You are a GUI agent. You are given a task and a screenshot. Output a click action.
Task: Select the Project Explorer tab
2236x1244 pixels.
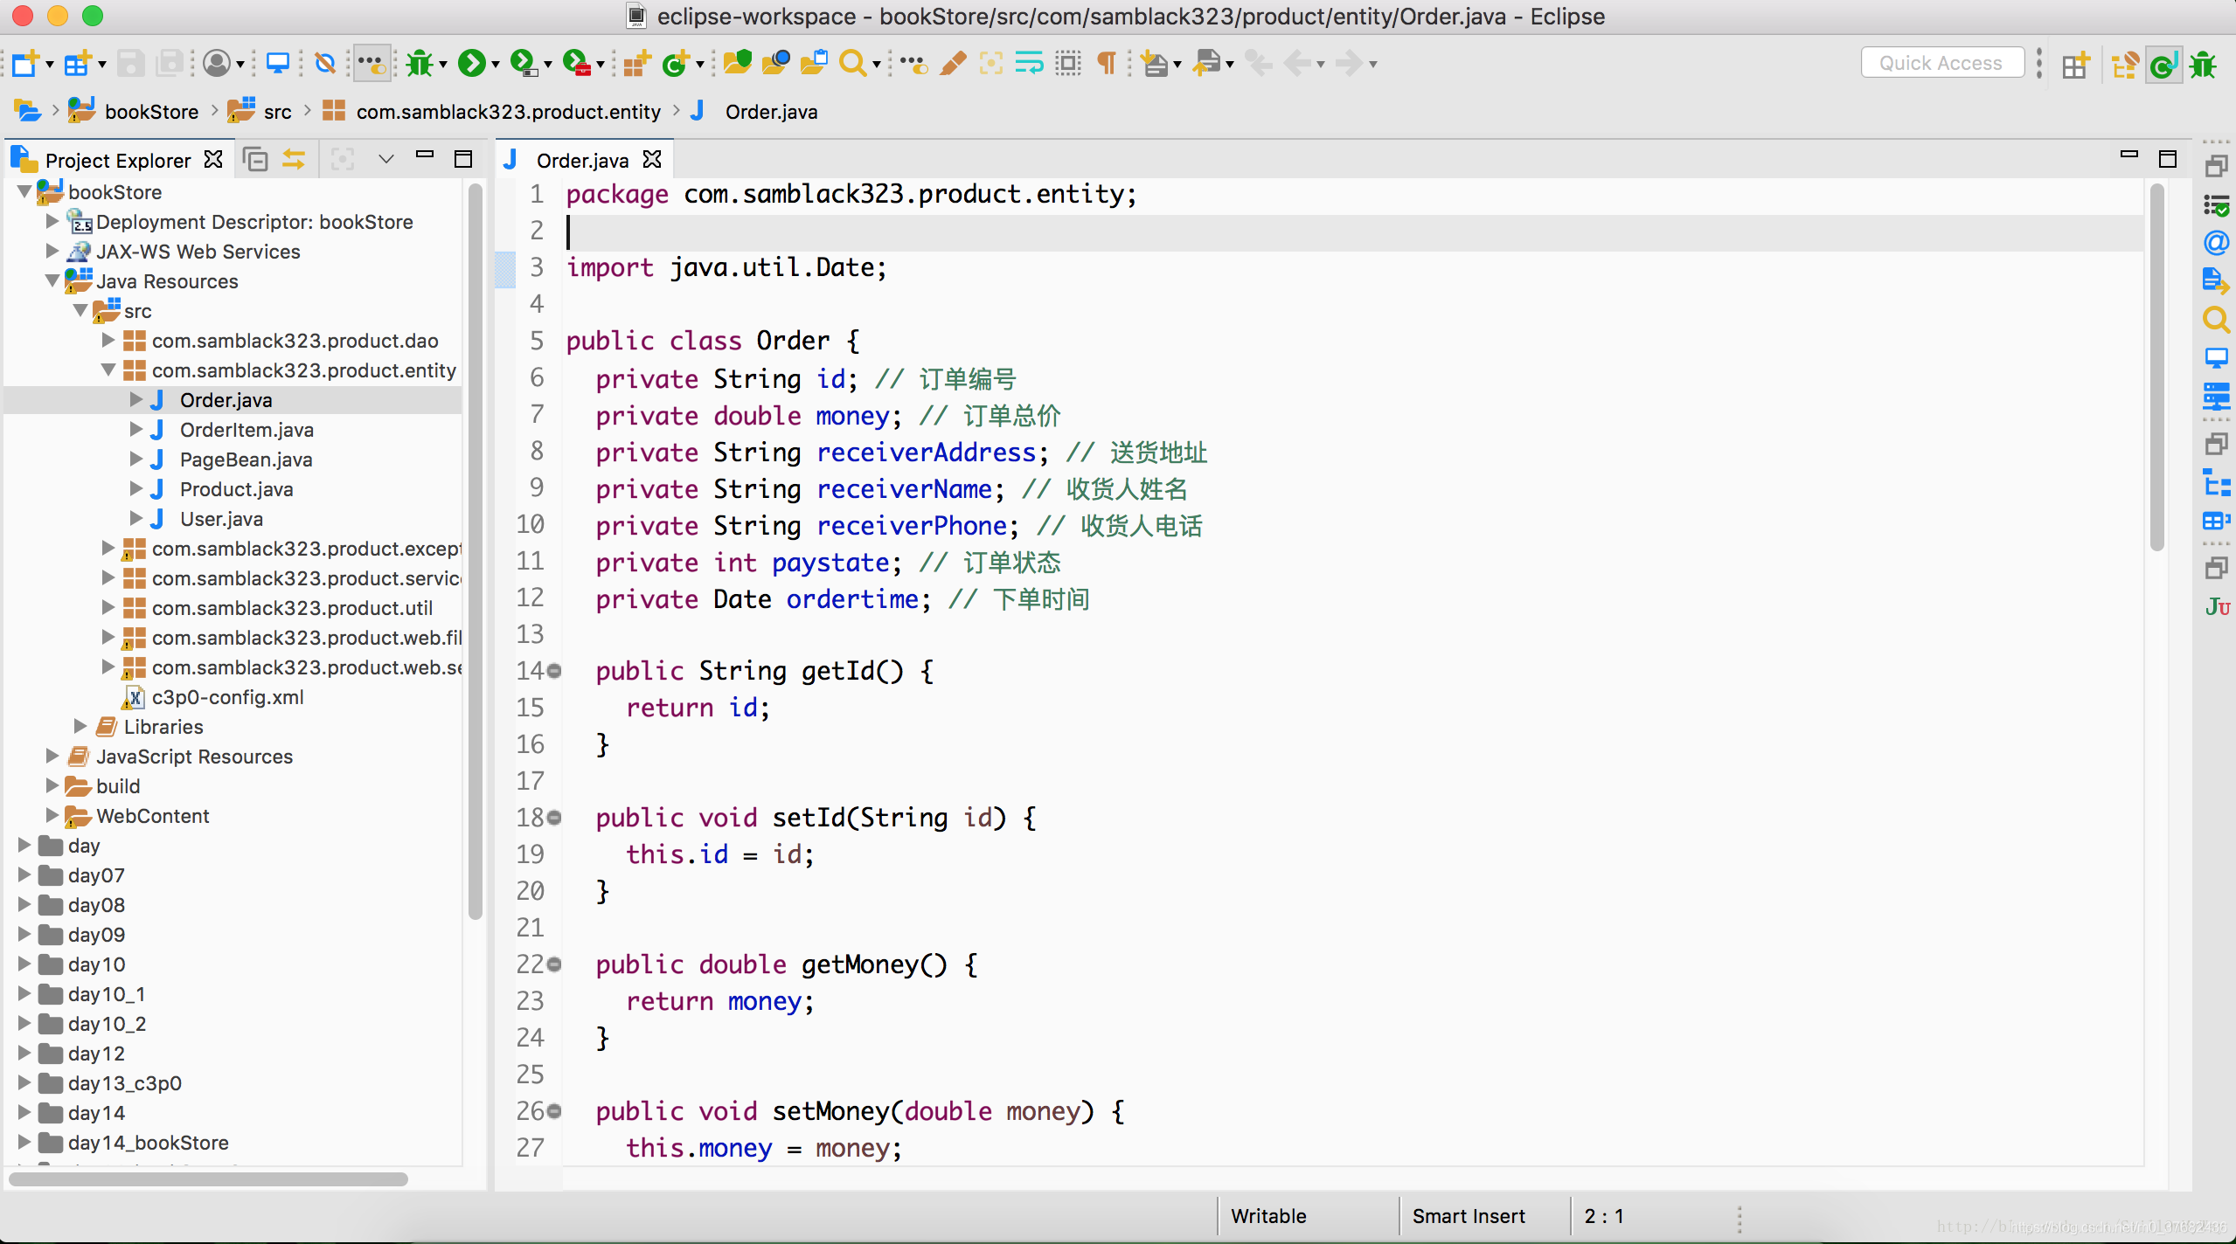click(117, 161)
